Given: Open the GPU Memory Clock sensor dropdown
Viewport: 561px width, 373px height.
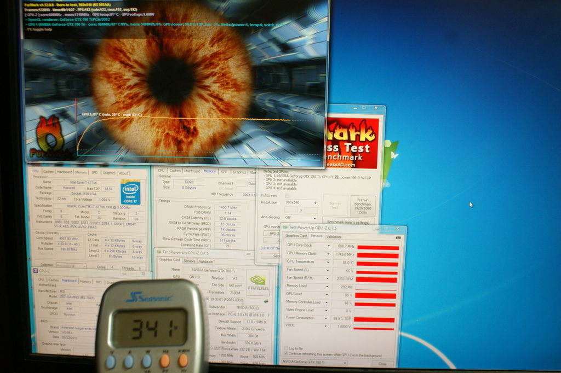Looking at the screenshot, I should 328,254.
